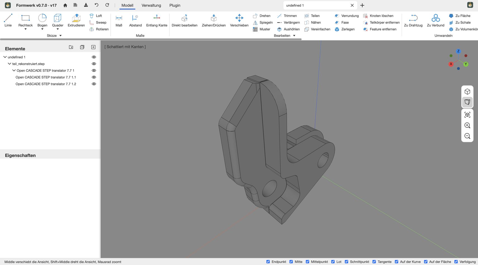Add new folder in Elemente panel

coord(71,47)
